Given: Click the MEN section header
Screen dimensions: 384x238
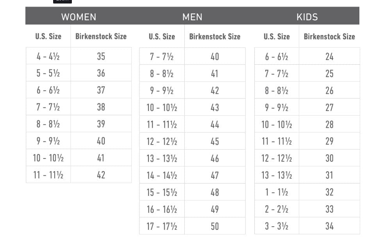Looking at the screenshot, I should [x=192, y=17].
